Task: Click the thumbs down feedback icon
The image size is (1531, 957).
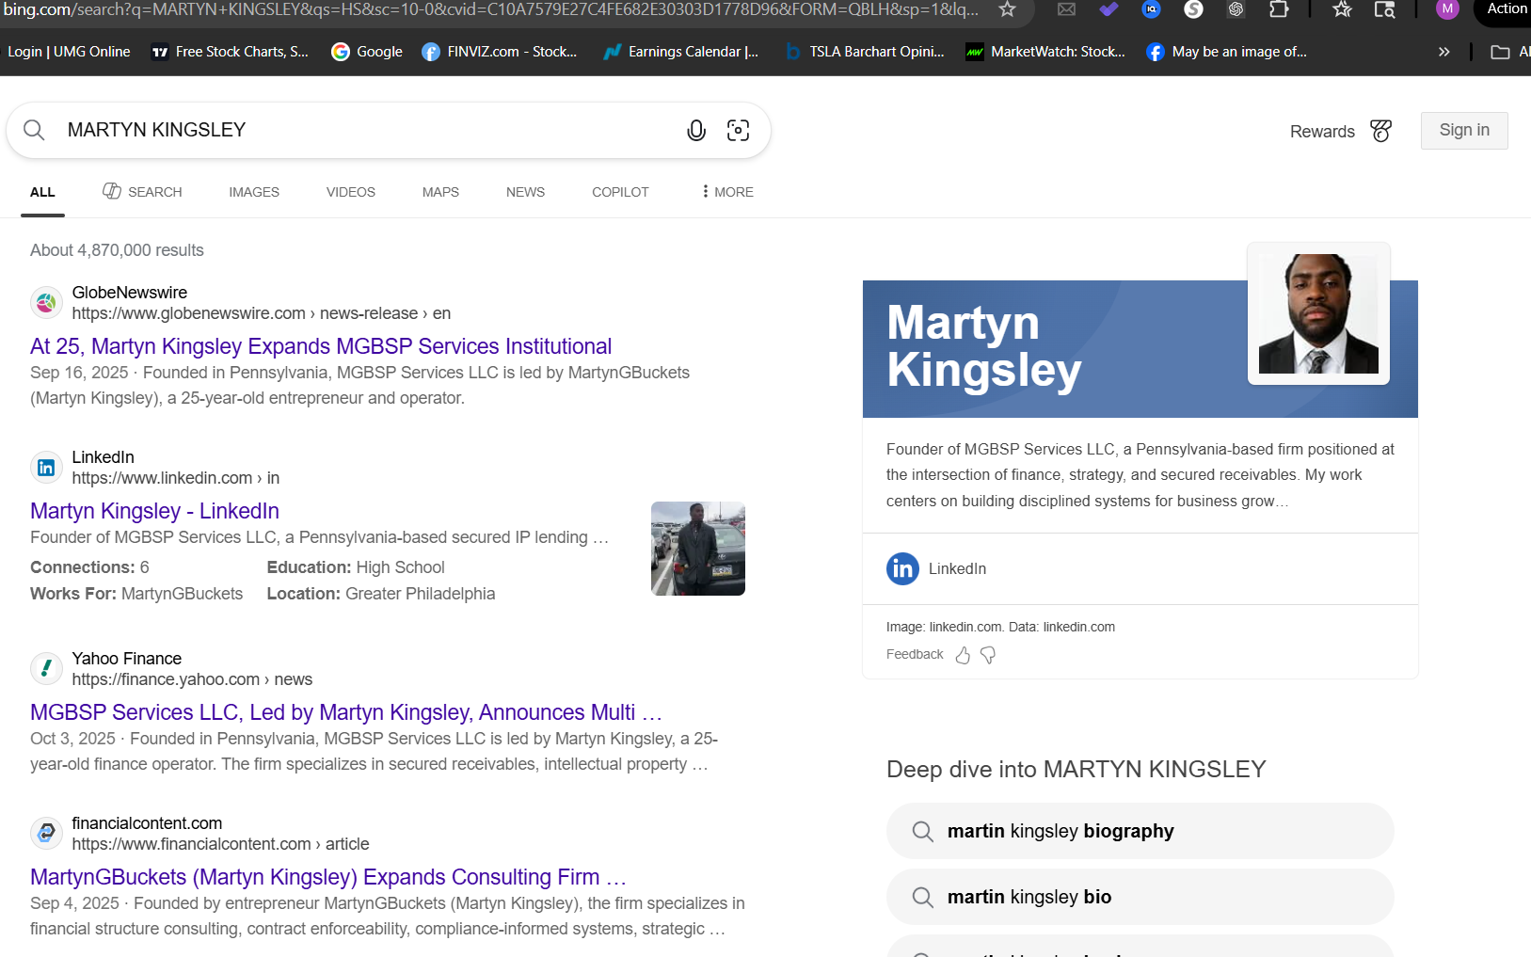Action: (x=988, y=655)
